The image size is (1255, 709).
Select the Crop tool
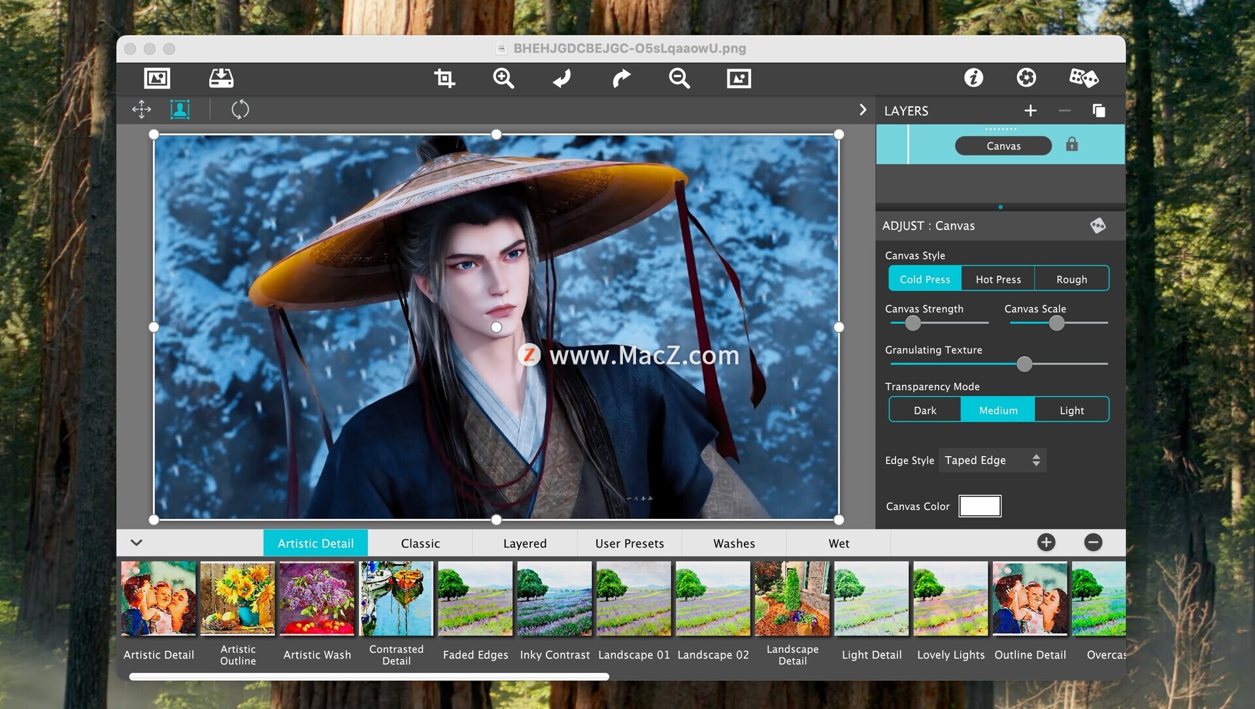pos(444,78)
